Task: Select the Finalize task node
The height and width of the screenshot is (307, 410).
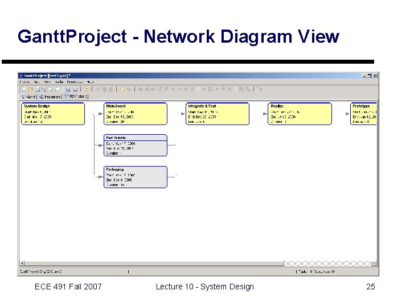Action: (x=300, y=114)
